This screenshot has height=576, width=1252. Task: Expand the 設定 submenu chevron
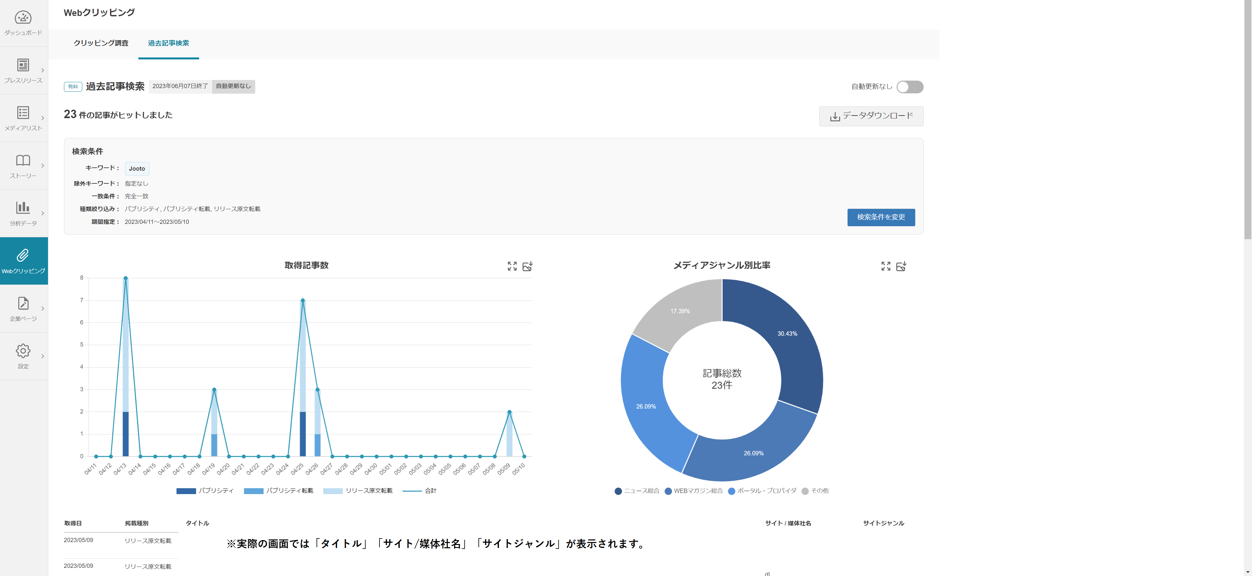pyautogui.click(x=43, y=356)
